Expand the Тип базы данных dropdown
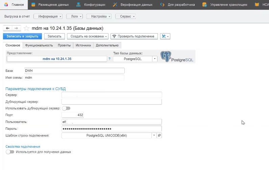 pos(155,59)
